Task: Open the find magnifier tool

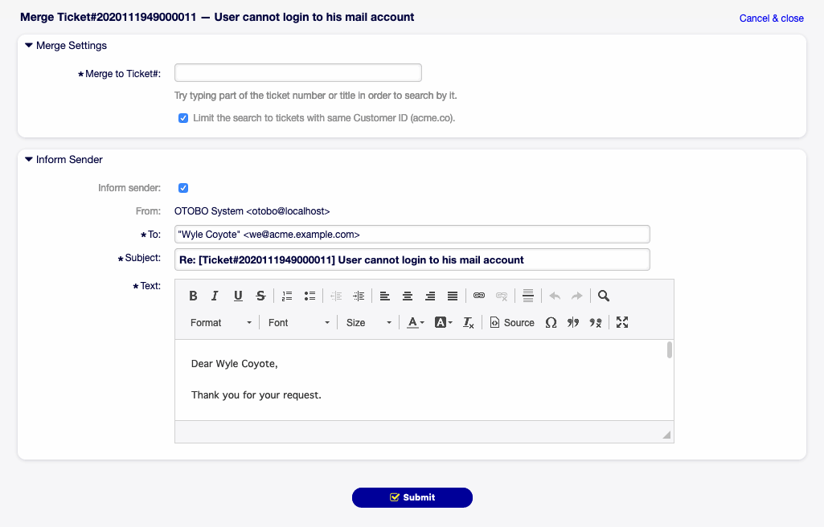Action: click(604, 296)
